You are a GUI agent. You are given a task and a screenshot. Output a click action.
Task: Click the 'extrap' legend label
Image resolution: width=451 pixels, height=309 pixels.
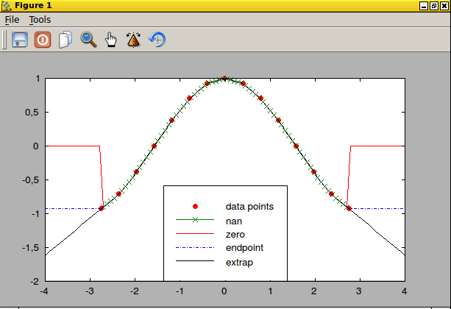point(239,263)
